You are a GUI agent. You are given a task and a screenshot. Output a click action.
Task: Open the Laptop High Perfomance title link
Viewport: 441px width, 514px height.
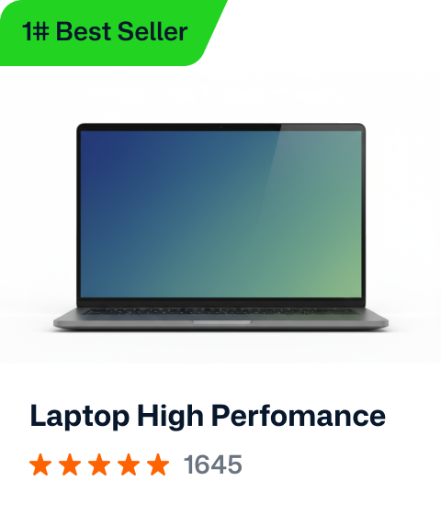click(x=208, y=417)
